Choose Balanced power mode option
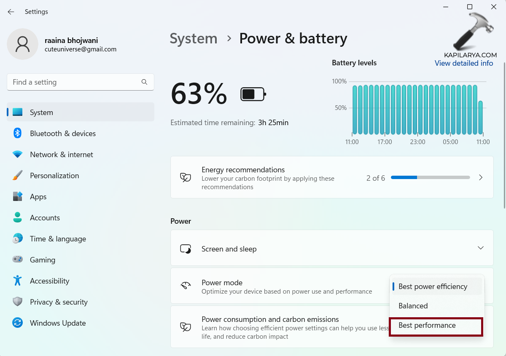Viewport: 506px width, 356px height. coord(413,306)
